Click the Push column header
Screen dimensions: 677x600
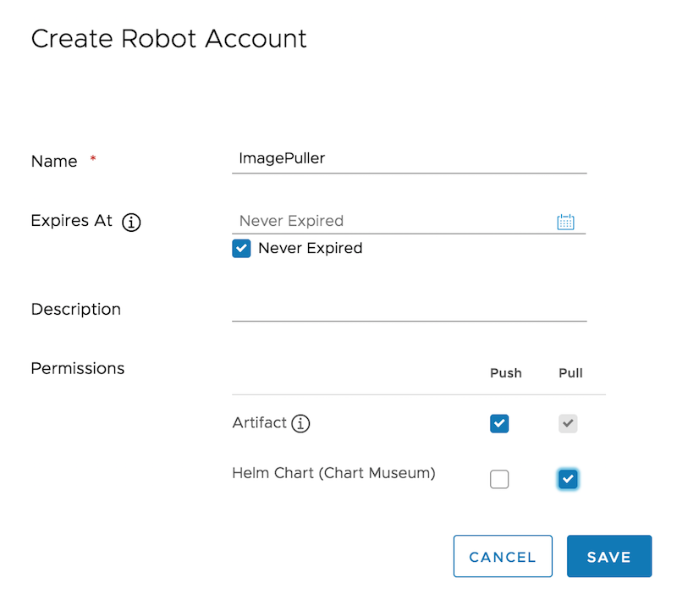[506, 372]
